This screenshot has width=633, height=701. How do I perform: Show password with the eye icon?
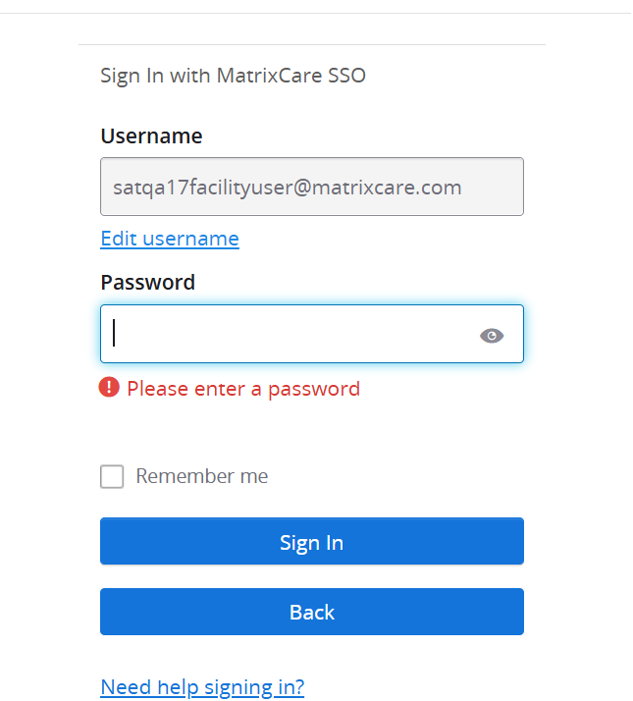pos(492,336)
